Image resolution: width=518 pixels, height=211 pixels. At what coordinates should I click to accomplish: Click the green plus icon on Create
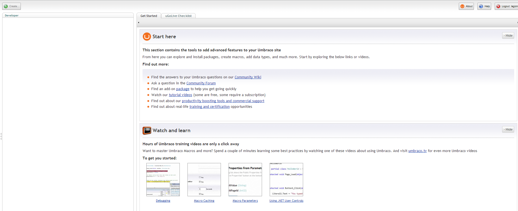tap(6, 6)
